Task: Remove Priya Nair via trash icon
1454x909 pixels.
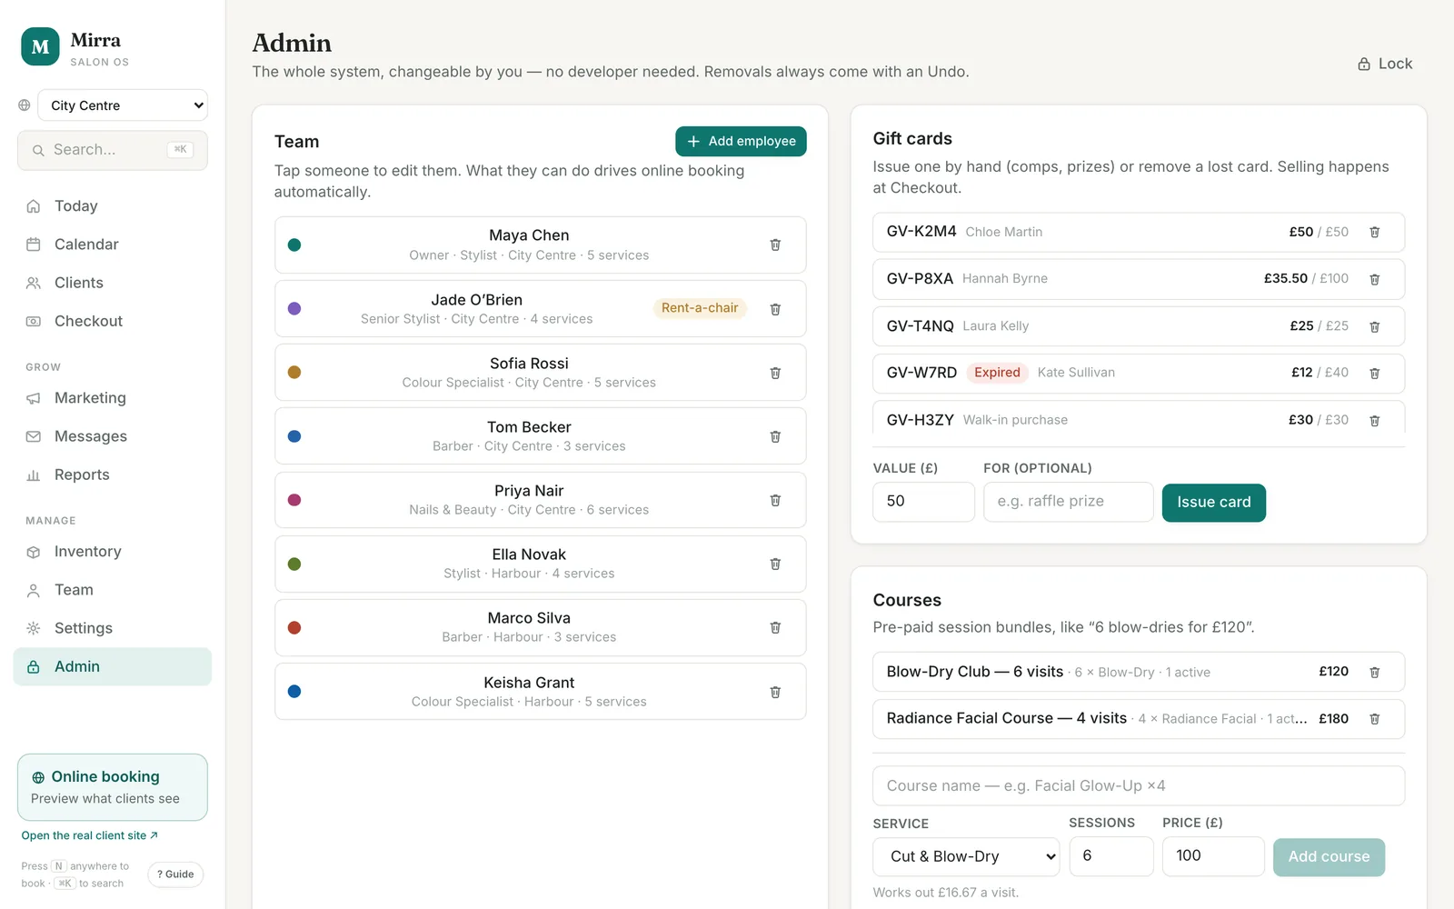Action: tap(775, 500)
